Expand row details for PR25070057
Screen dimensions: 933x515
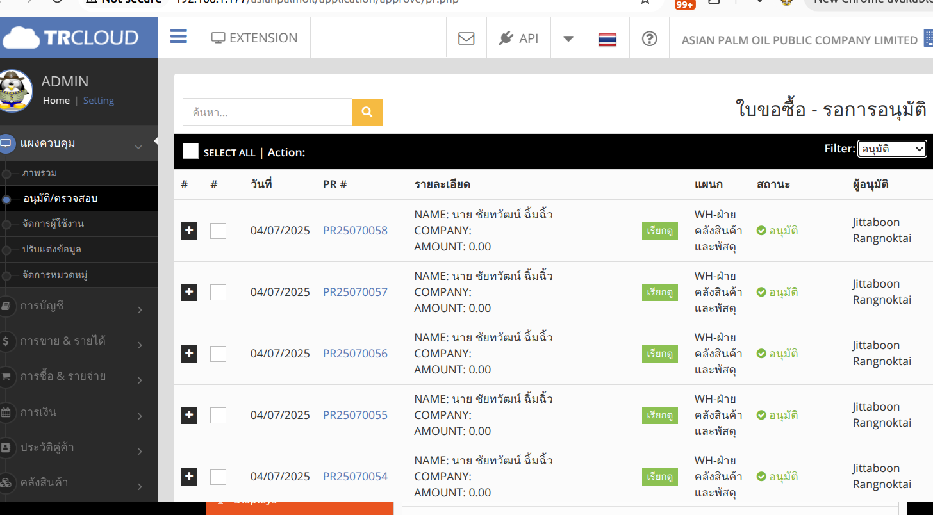[x=189, y=292]
